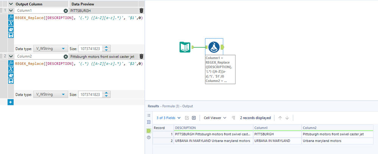The width and height of the screenshot is (378, 154).
Task: Click DESCRIPTION cell of record 1
Action: [213, 134]
